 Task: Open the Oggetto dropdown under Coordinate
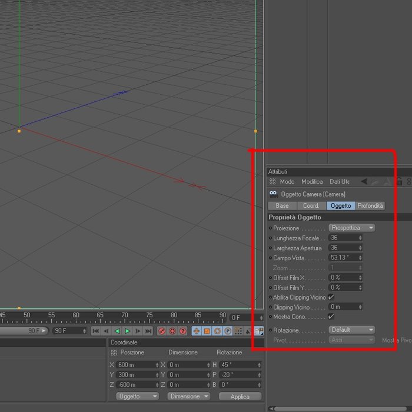(x=137, y=396)
